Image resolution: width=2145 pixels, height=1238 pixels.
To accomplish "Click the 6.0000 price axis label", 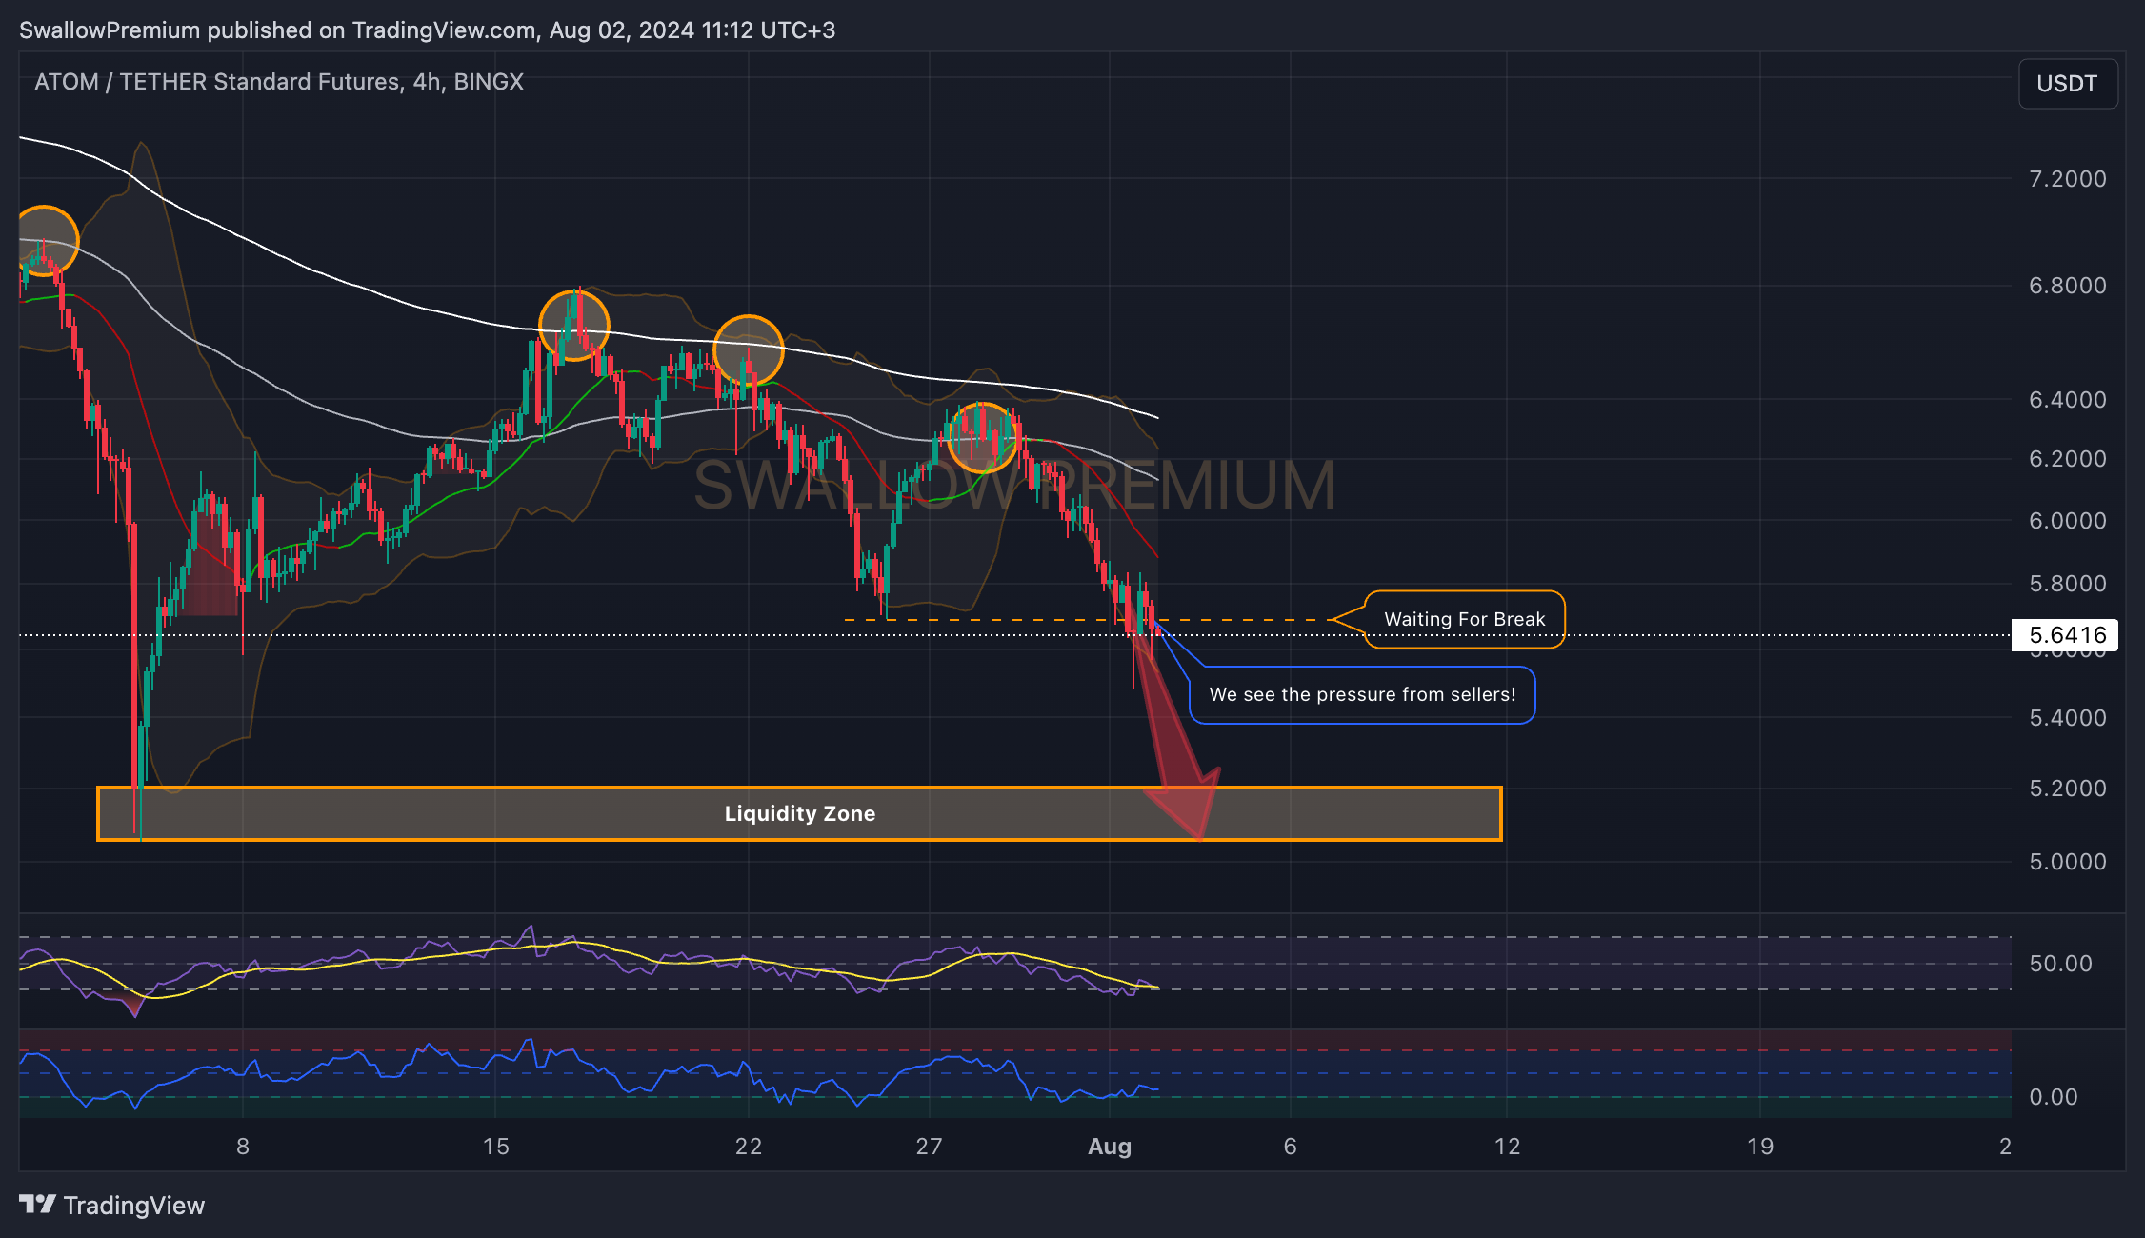I will pos(2068,521).
